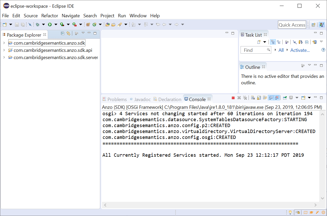Open a new console view icon
The image size is (327, 216).
tap(303, 98)
